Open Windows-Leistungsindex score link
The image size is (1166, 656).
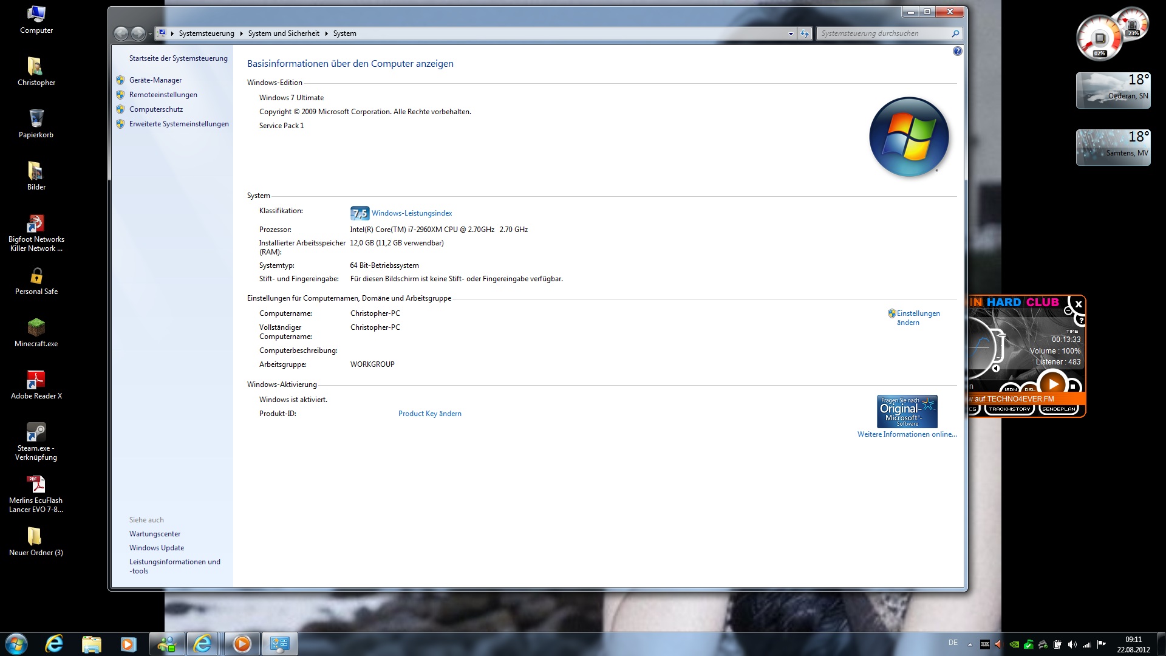click(x=411, y=213)
